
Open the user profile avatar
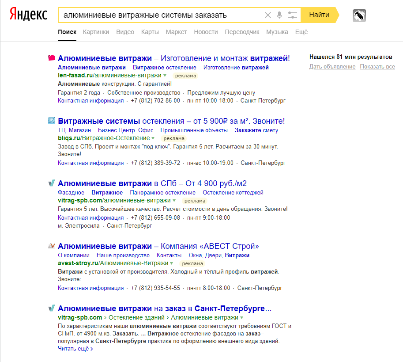359,15
